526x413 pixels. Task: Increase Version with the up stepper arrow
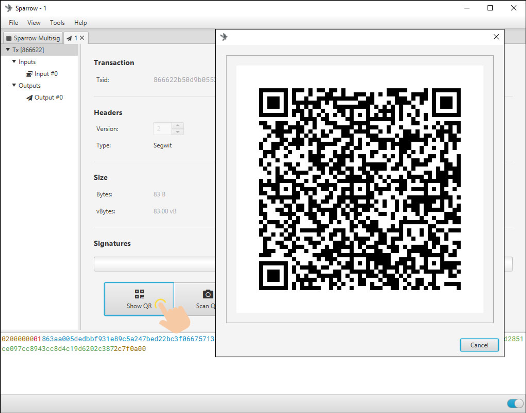click(x=178, y=126)
